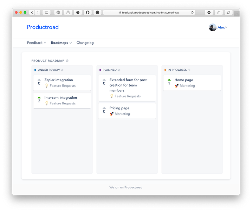Go to the Changelog page
The width and height of the screenshot is (252, 211).
pyautogui.click(x=85, y=43)
